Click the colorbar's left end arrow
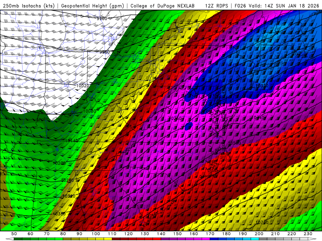The image size is (322, 241). (10, 239)
